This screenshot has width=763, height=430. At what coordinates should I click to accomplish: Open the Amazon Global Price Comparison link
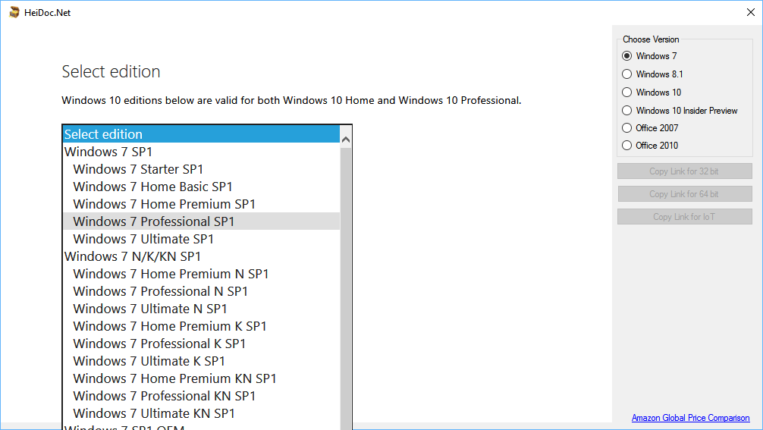pyautogui.click(x=690, y=418)
